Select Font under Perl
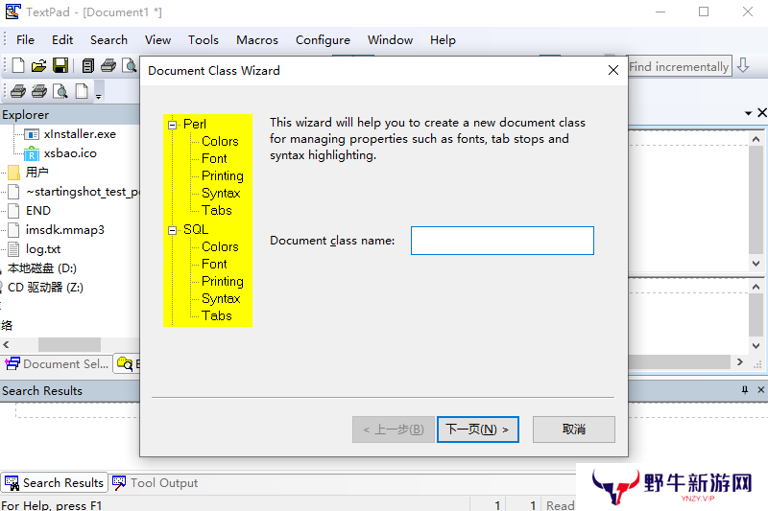768x511 pixels. coord(214,159)
